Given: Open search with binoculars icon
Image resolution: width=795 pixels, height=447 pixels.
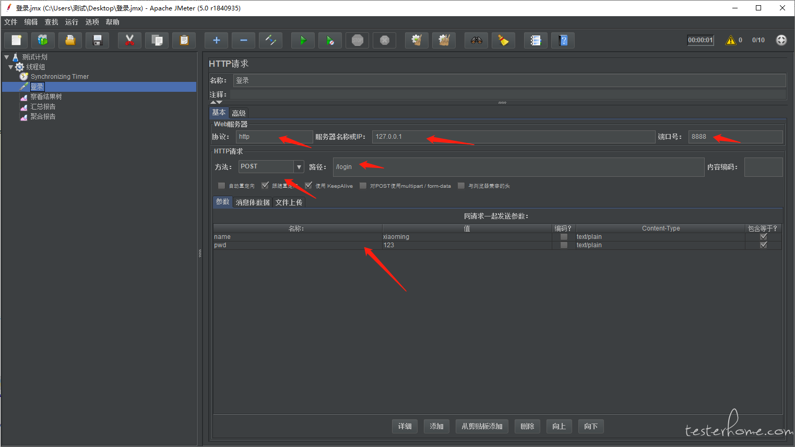Looking at the screenshot, I should (x=477, y=40).
